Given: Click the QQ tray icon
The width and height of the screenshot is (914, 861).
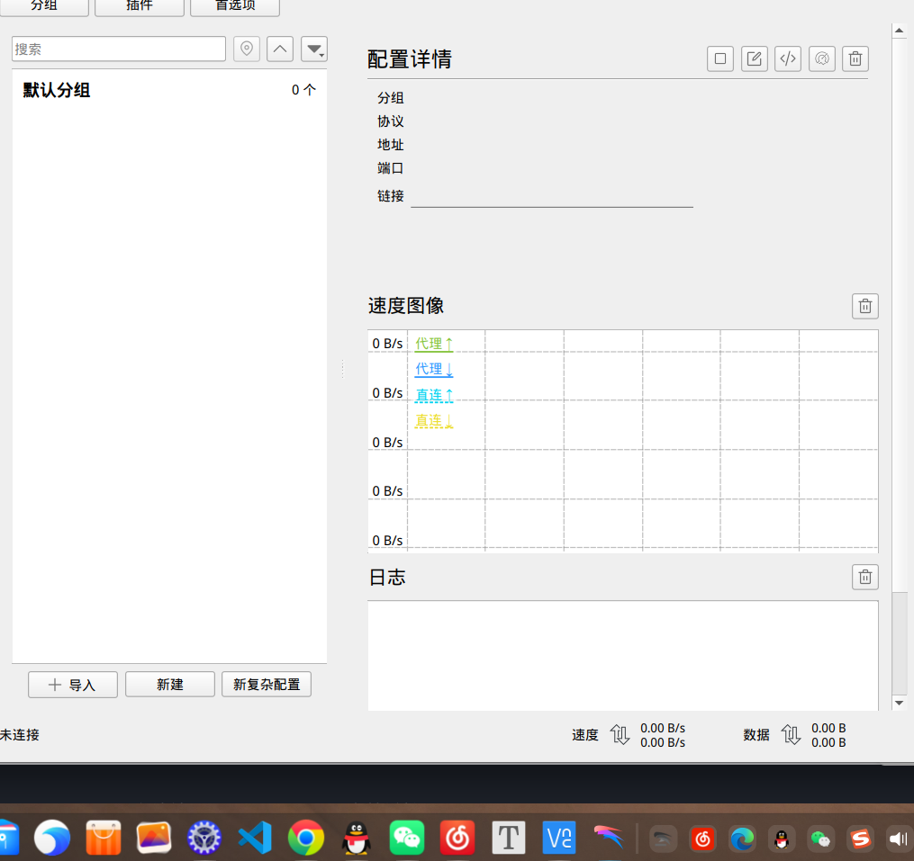Looking at the screenshot, I should click(782, 839).
